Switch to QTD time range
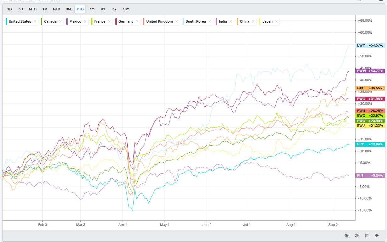This screenshot has width=387, height=242. (x=57, y=9)
